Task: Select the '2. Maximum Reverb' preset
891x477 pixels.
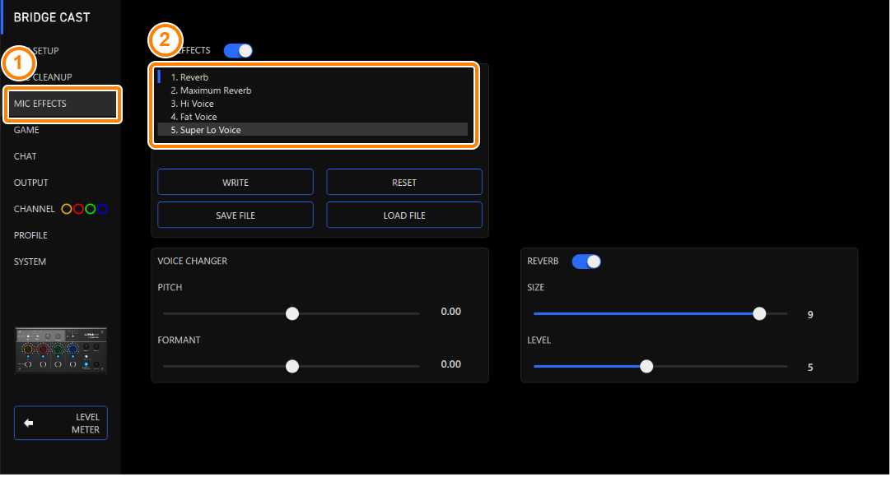Action: (313, 90)
